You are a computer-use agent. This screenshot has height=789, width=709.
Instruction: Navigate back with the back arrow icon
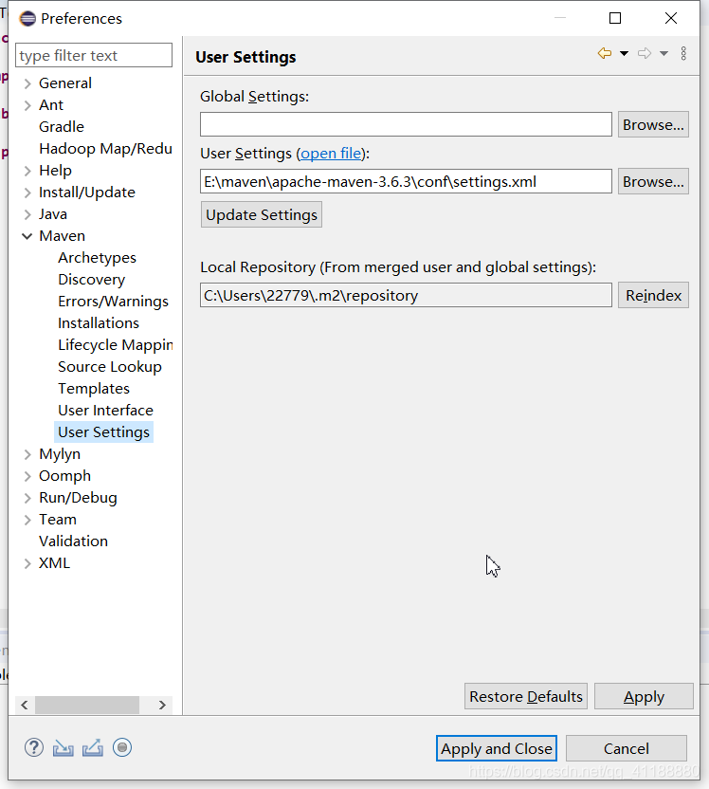click(x=607, y=53)
